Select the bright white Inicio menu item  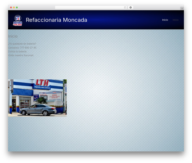(x=165, y=20)
